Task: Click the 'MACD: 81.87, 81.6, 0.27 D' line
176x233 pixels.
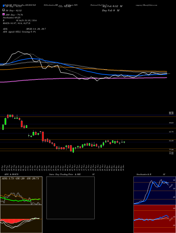Action: click(17, 23)
